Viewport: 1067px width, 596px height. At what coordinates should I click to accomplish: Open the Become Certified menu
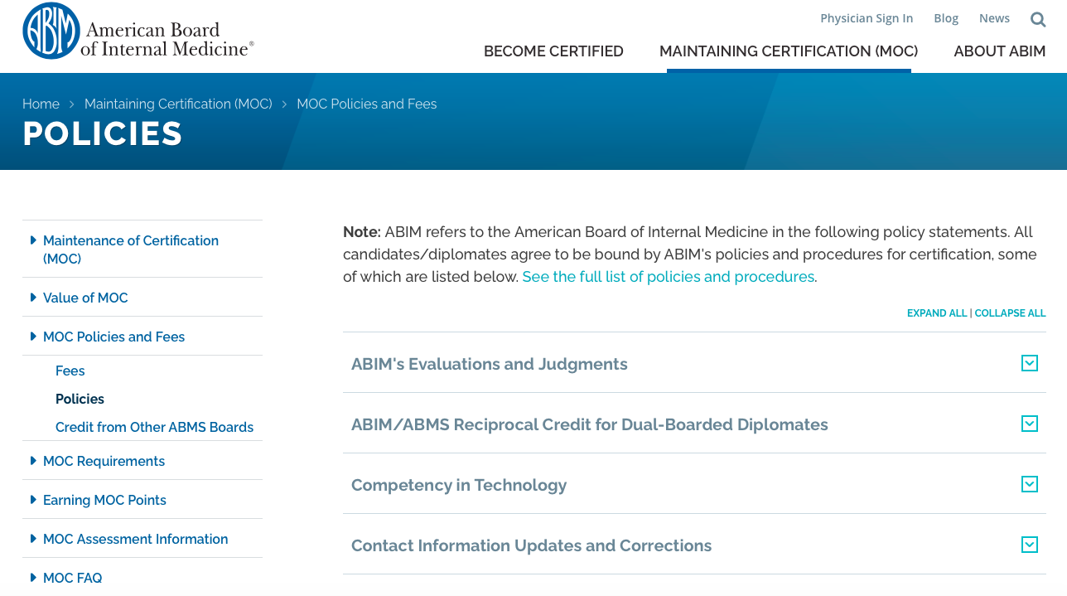click(x=553, y=51)
